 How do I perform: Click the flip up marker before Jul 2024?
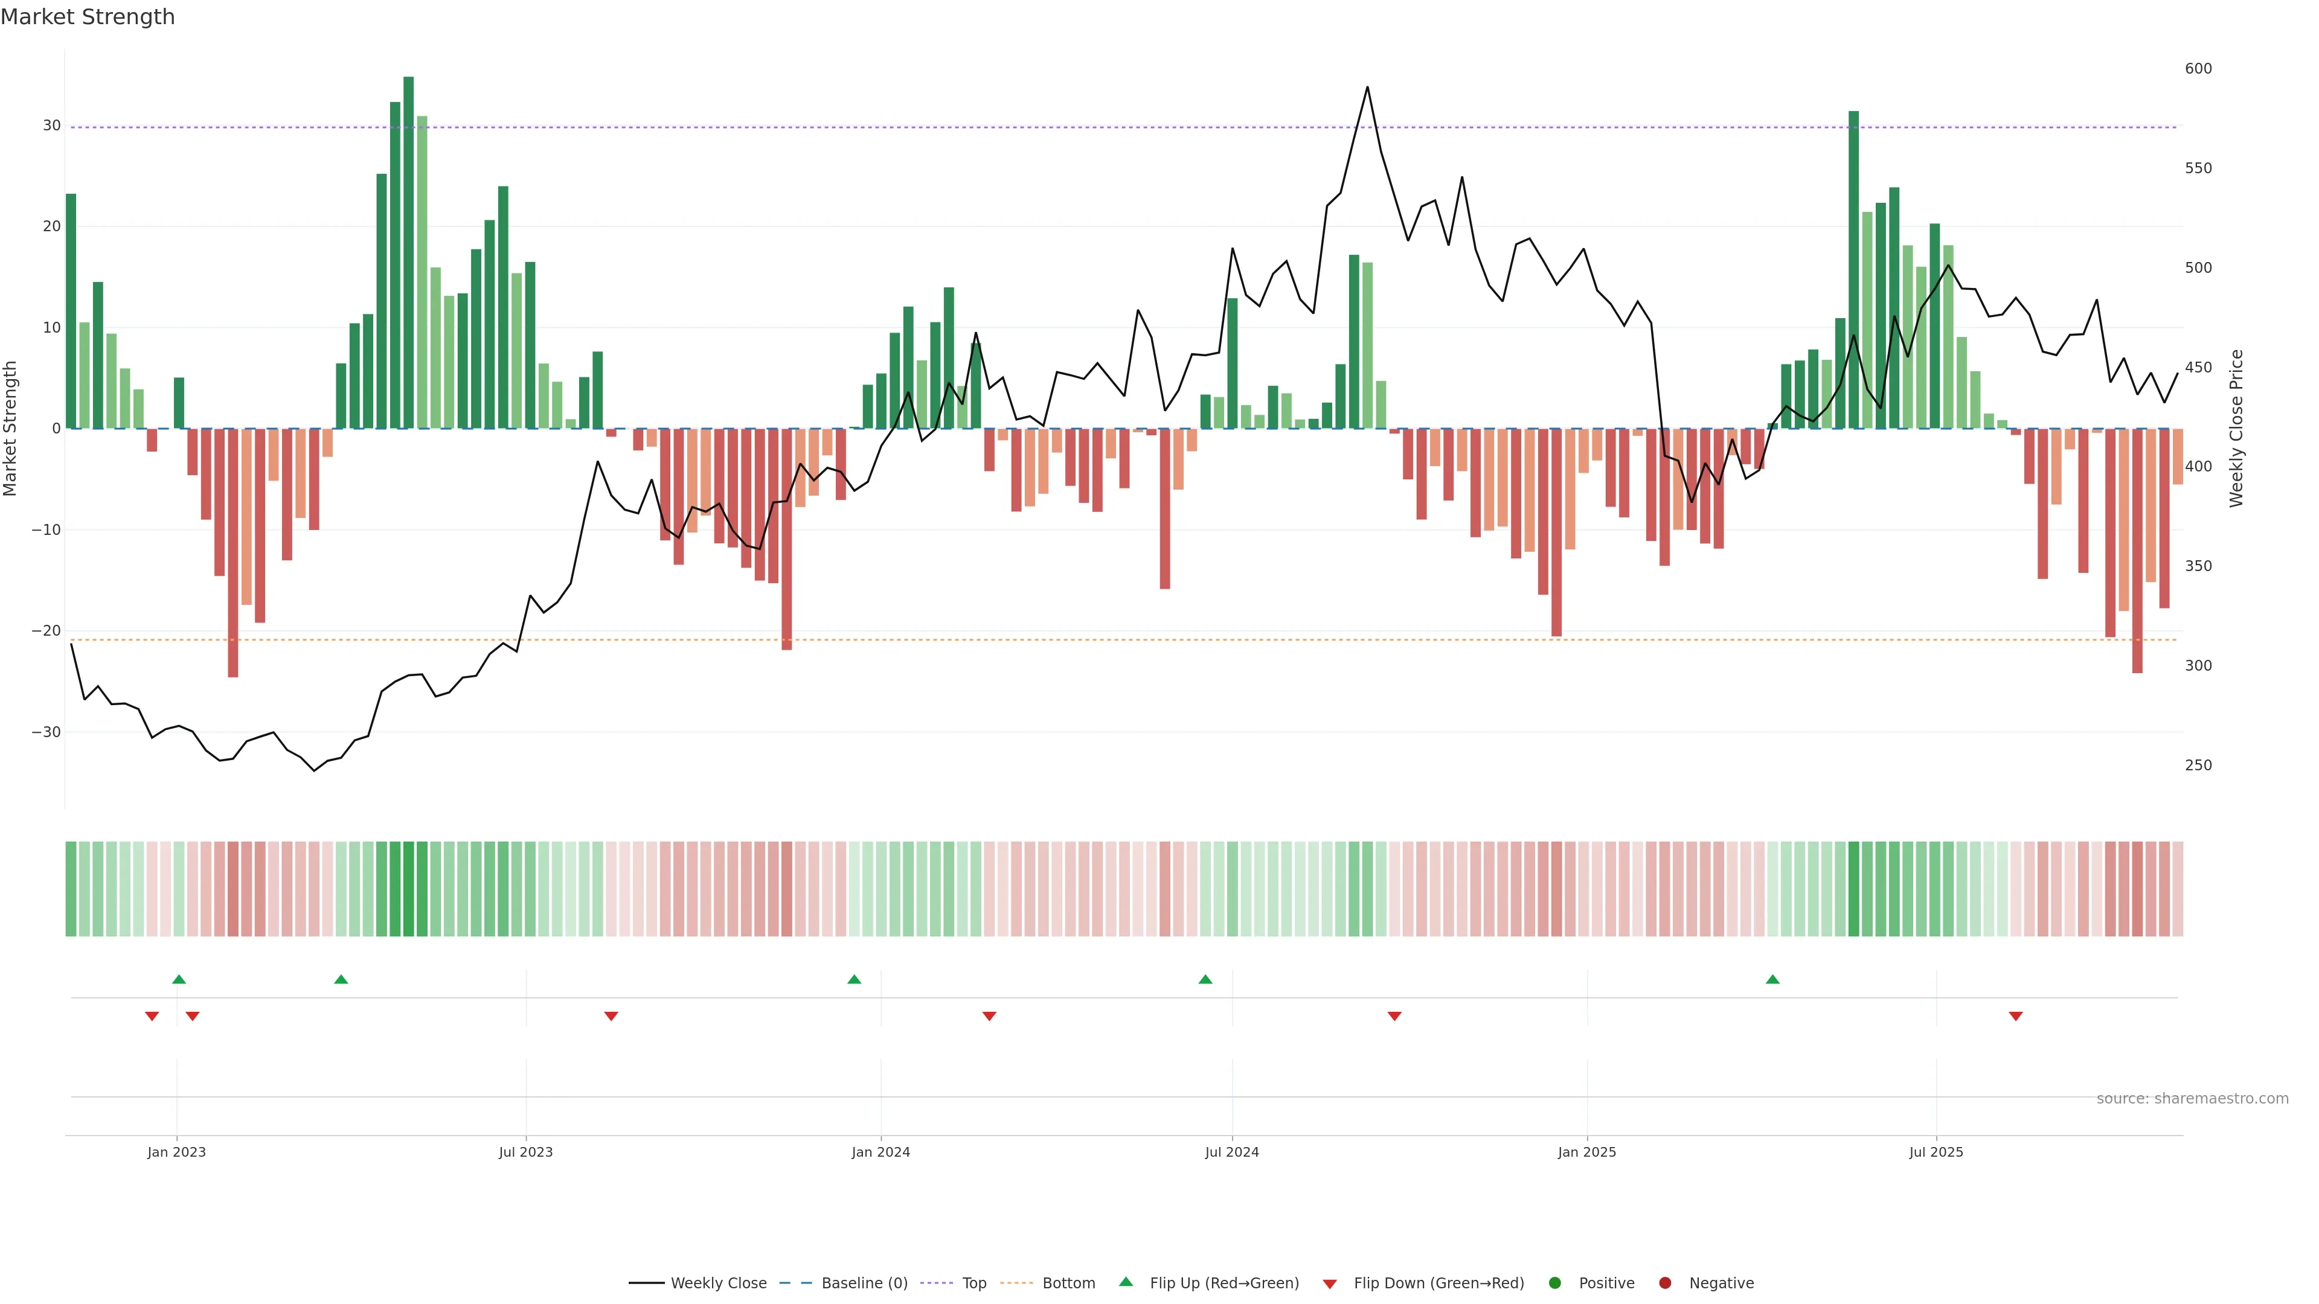coord(1205,979)
